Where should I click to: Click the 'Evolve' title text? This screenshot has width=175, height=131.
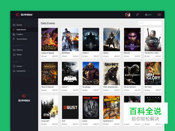click(x=85, y=121)
